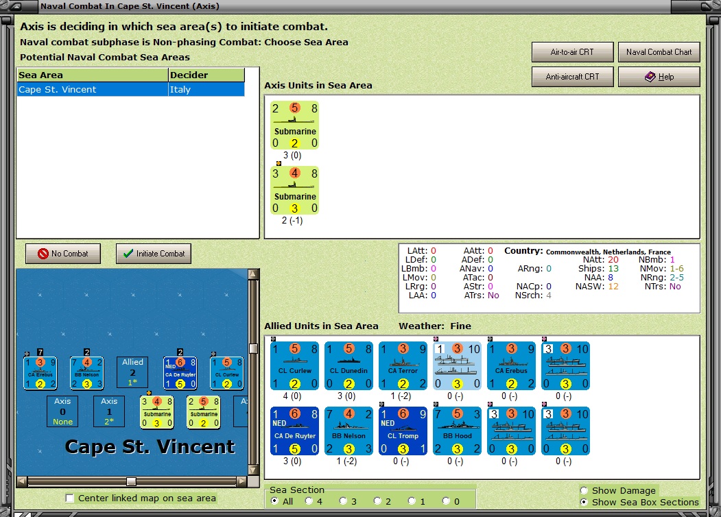Select the convoy counter next to BB Hood
721x517 pixels.
coord(511,431)
